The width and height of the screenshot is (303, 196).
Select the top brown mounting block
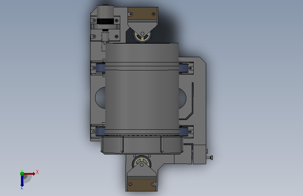click(143, 13)
